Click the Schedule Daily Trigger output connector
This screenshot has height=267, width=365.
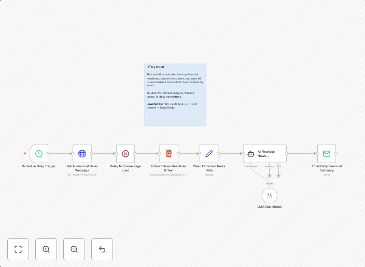click(x=48, y=154)
